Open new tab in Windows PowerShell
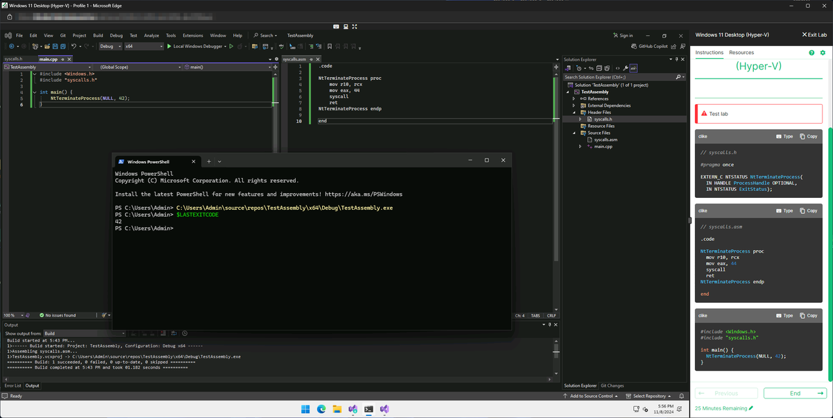The image size is (833, 418). [x=208, y=161]
